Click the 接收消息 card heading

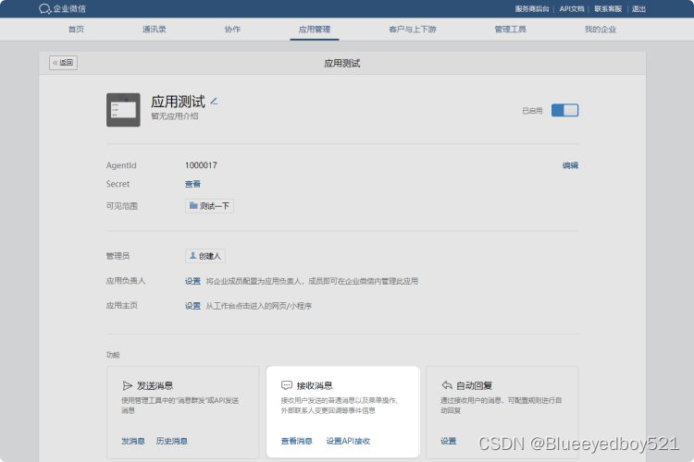[315, 386]
